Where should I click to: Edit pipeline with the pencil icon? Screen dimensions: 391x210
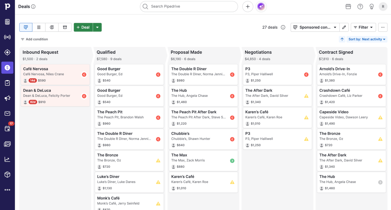tap(344, 27)
